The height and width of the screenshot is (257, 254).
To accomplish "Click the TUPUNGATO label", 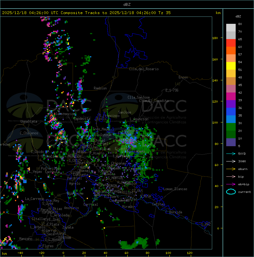I will (49, 212).
